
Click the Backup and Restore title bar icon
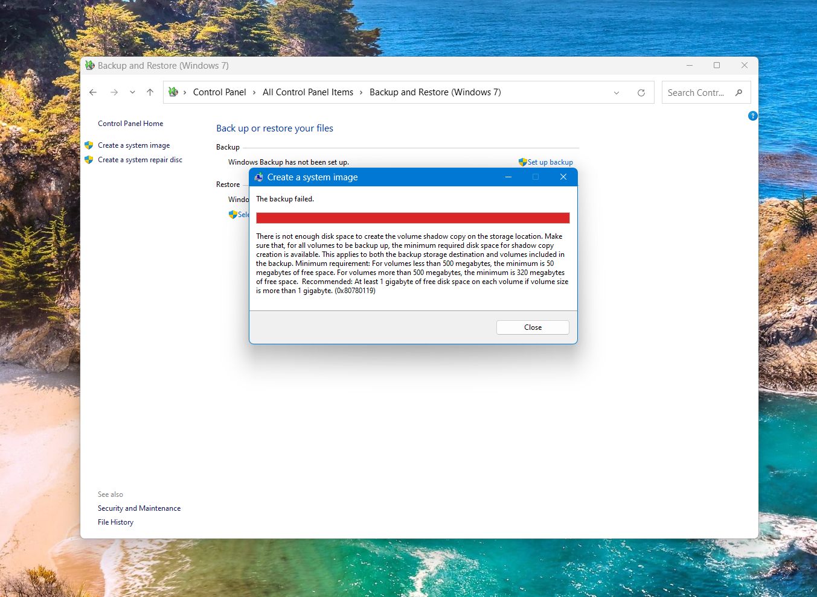[90, 66]
